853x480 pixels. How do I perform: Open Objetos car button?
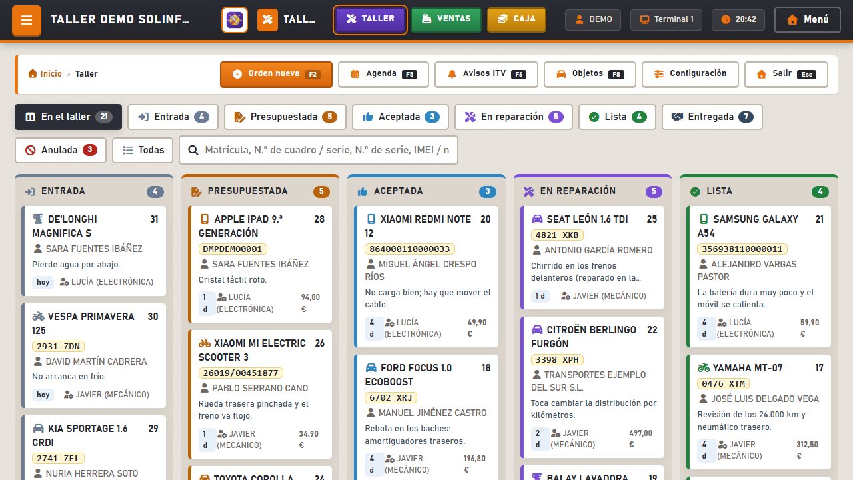590,74
